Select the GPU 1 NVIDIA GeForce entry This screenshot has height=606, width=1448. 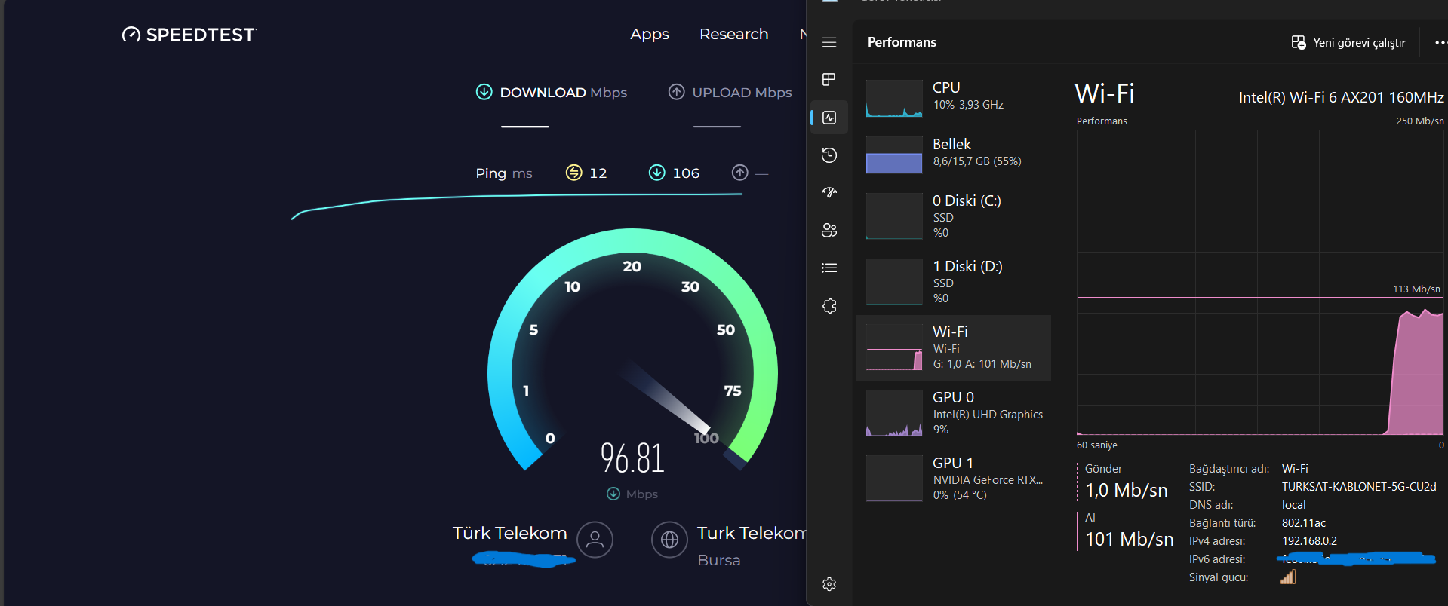tap(954, 479)
